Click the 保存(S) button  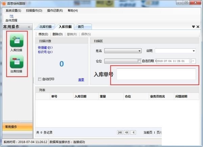86,34
